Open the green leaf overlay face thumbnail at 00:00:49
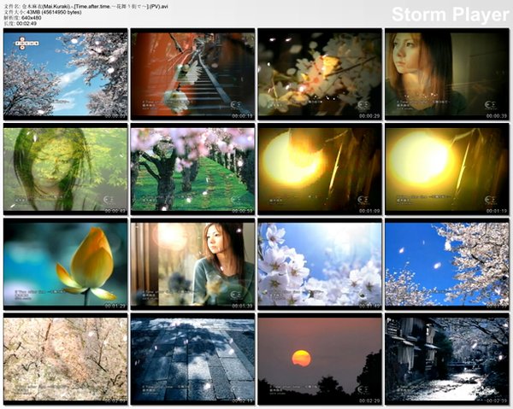The width and height of the screenshot is (513, 409). [66, 169]
